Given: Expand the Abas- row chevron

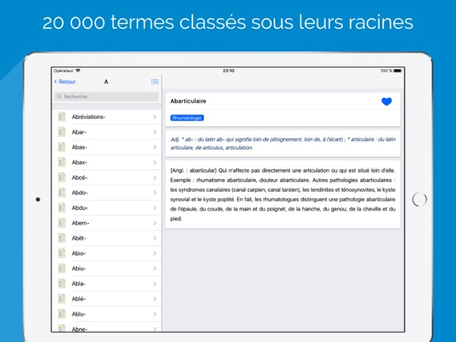Looking at the screenshot, I should (154, 147).
